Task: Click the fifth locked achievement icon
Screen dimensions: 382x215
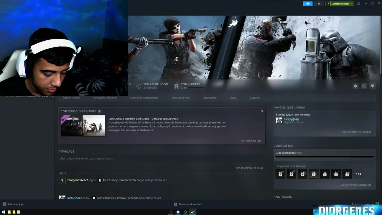Action: pos(325,174)
